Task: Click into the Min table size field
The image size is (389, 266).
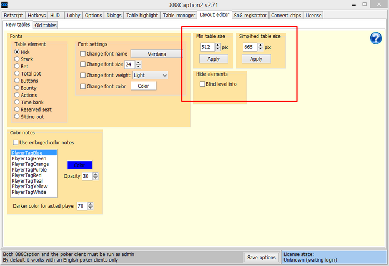Action: click(x=207, y=47)
